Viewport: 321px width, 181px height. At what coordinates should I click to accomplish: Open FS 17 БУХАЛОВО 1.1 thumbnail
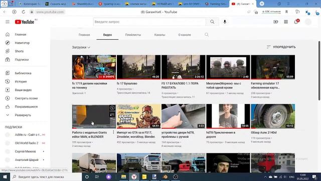click(184, 67)
